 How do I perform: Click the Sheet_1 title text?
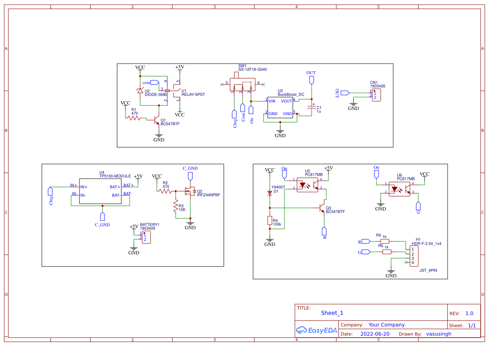click(x=332, y=313)
